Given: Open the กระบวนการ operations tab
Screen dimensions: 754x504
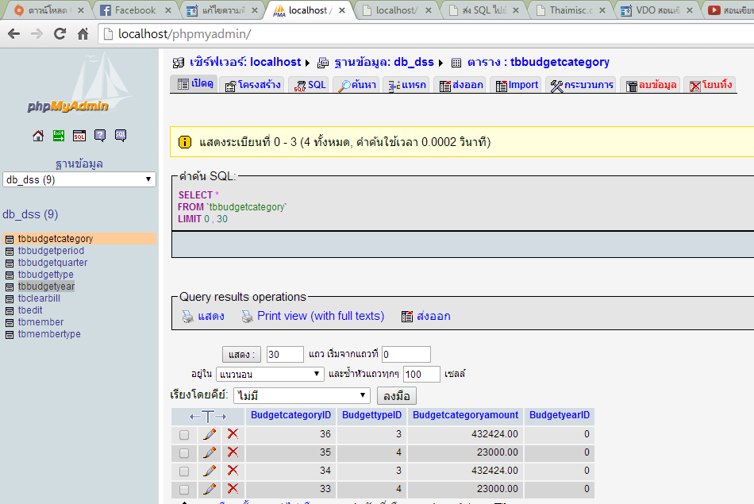Looking at the screenshot, I should pos(581,85).
